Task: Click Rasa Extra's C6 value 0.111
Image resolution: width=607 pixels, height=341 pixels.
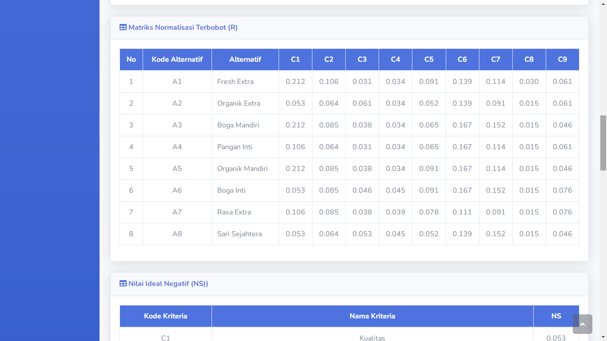Action: pyautogui.click(x=462, y=212)
